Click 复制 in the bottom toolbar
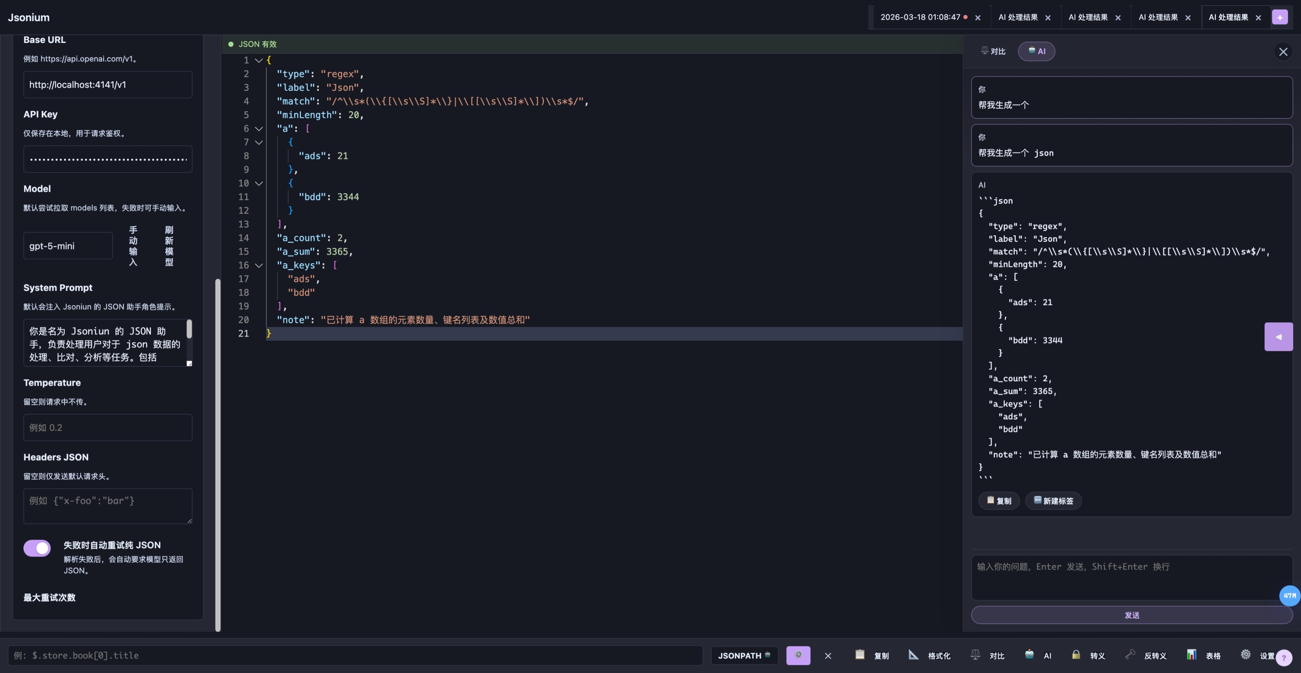Image resolution: width=1301 pixels, height=673 pixels. [x=872, y=655]
